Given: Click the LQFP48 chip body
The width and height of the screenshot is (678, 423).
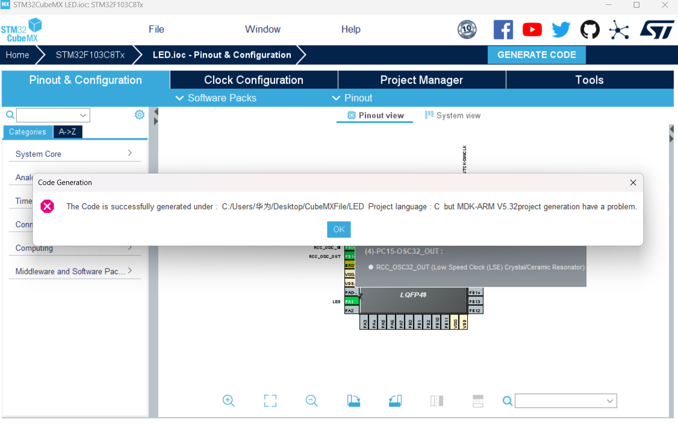Looking at the screenshot, I should click(x=413, y=300).
